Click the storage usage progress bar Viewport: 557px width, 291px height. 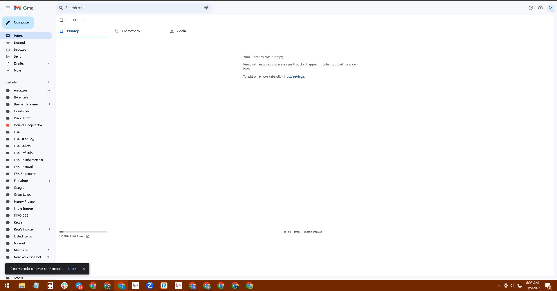(x=83, y=232)
